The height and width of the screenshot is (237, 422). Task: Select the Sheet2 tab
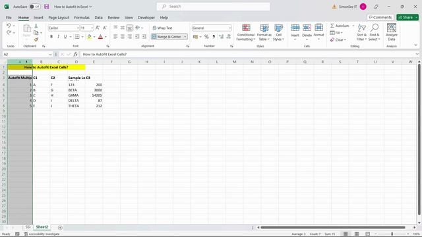42,227
